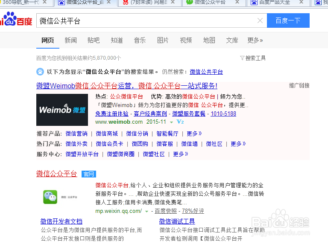Image resolution: width=328 pixels, height=244 pixels.
Task: Open the 搜索工具 filter
Action: [x=253, y=58]
